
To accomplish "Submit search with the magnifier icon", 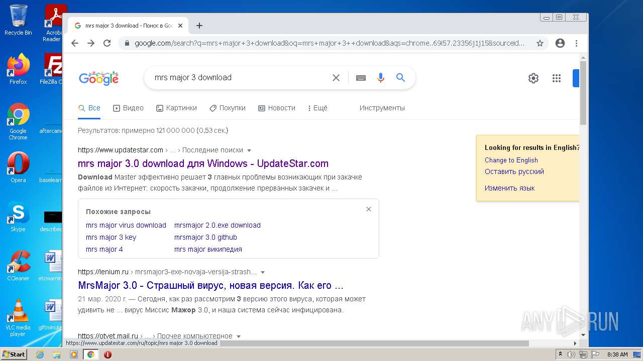I will 400,78.
